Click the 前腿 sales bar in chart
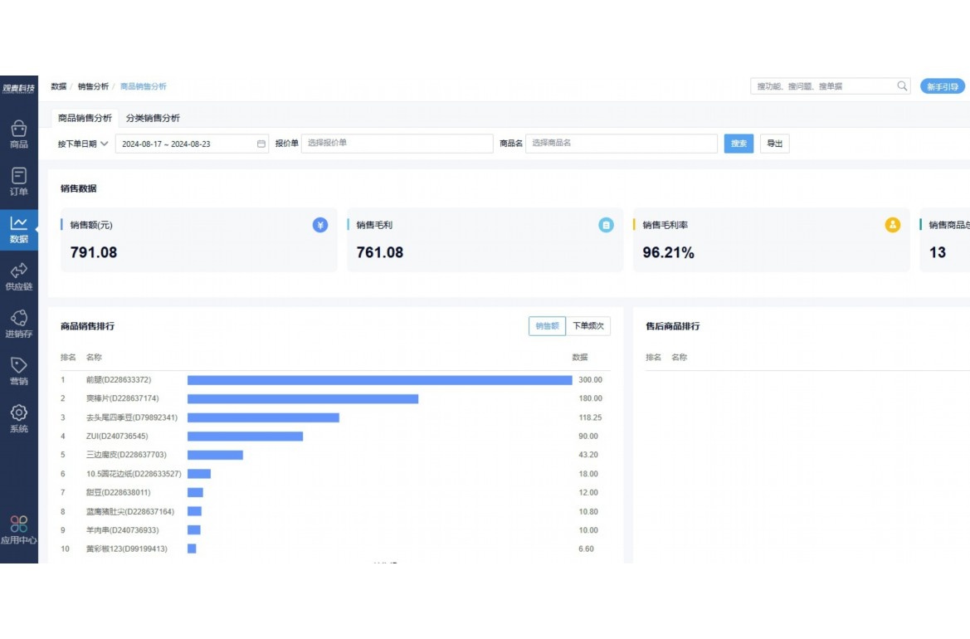 [379, 380]
